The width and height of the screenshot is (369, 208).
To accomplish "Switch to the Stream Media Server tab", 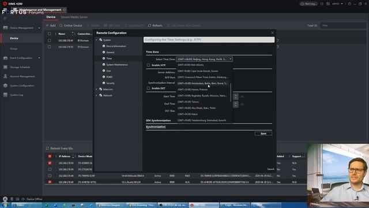I will click(74, 17).
